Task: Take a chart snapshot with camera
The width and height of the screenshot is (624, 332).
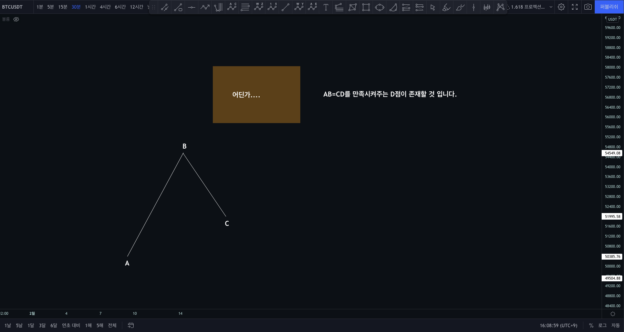Action: [x=588, y=7]
